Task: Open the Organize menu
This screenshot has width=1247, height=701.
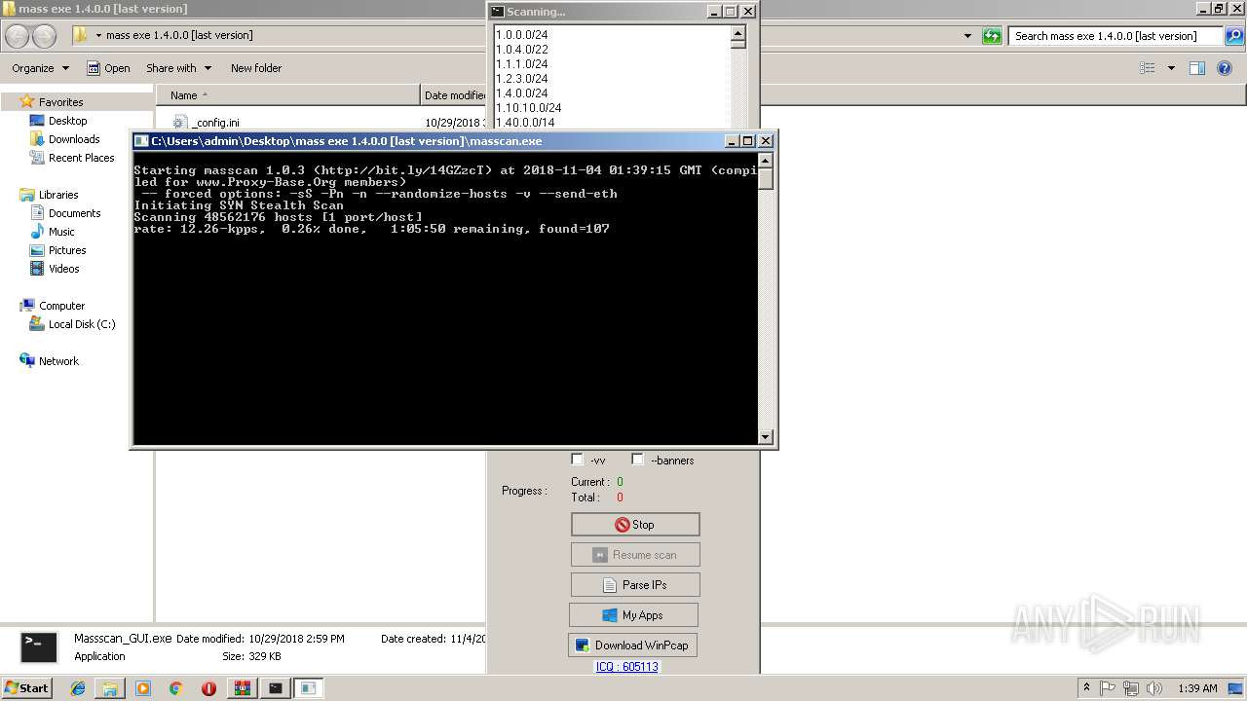Action: pyautogui.click(x=40, y=68)
